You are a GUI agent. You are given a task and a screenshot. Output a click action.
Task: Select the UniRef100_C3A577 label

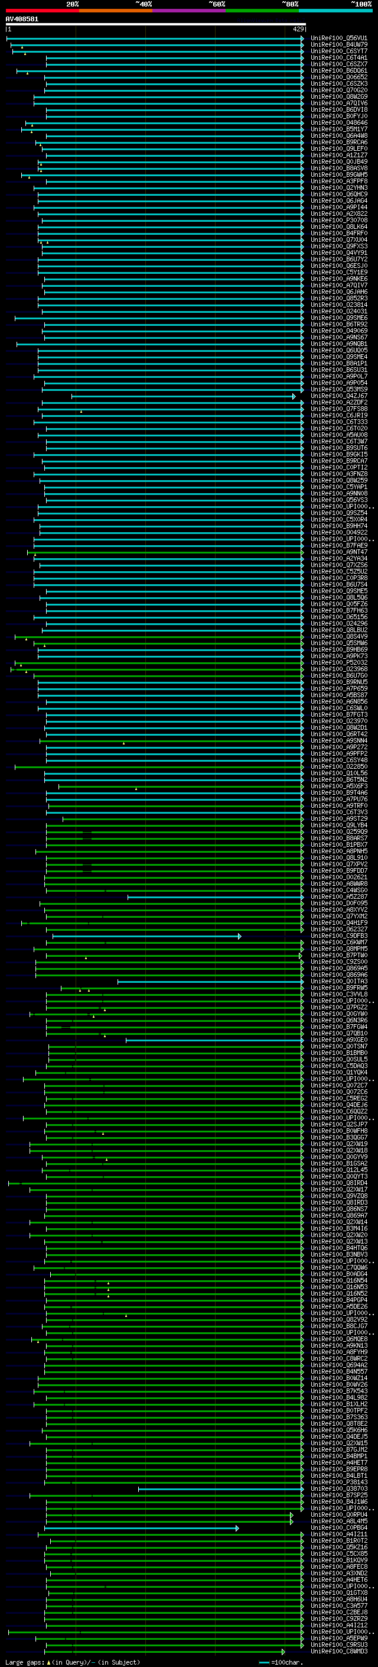pyautogui.click(x=339, y=1606)
